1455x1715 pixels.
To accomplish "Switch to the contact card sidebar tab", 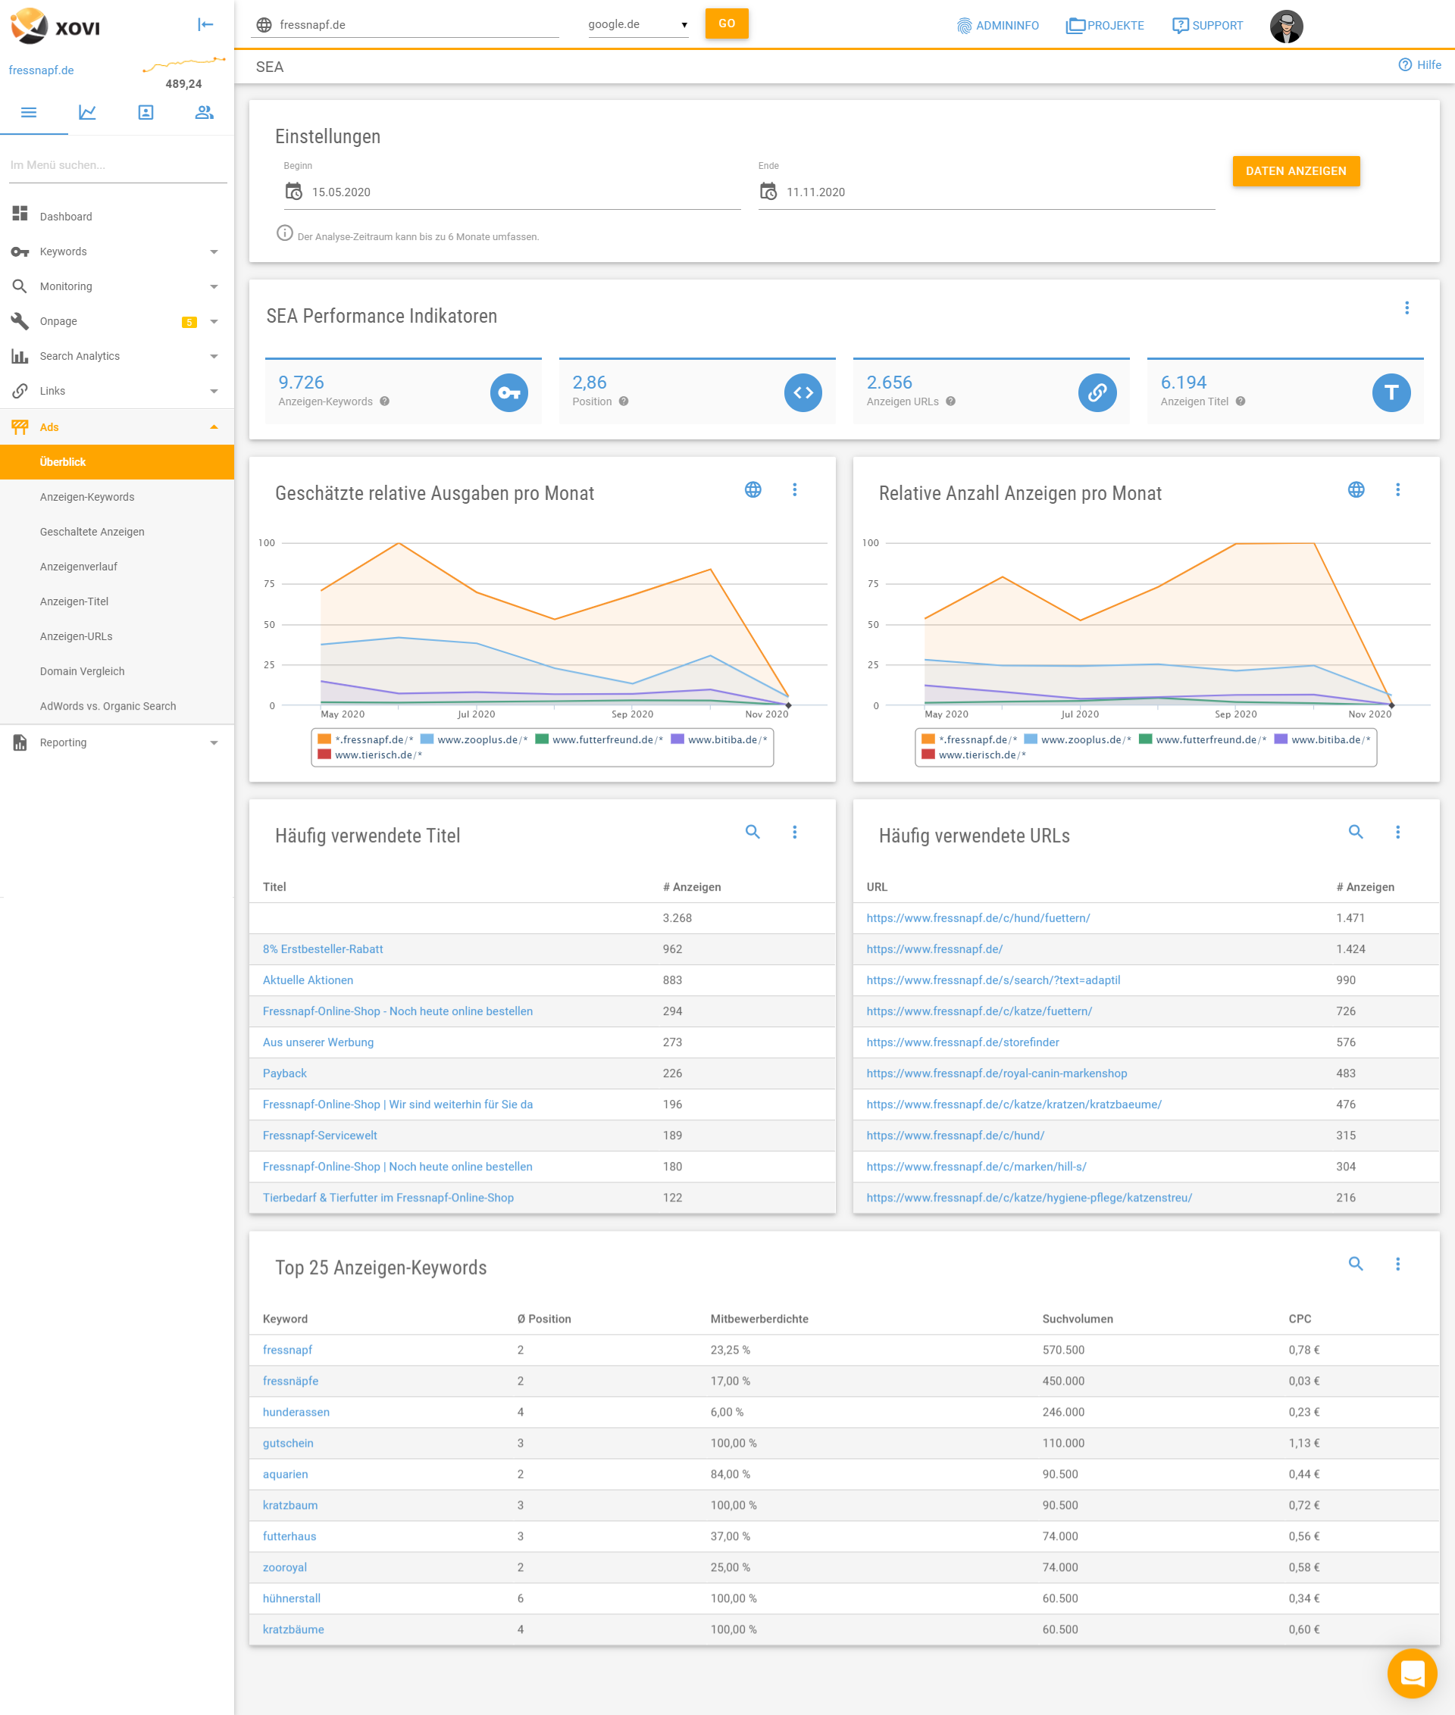I will coord(146,112).
